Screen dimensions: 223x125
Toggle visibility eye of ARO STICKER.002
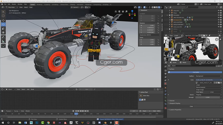pyautogui.click(x=219, y=18)
